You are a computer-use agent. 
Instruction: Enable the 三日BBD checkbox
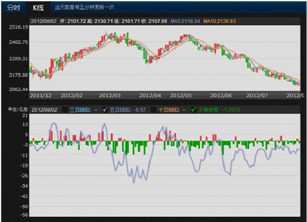pos(66,110)
